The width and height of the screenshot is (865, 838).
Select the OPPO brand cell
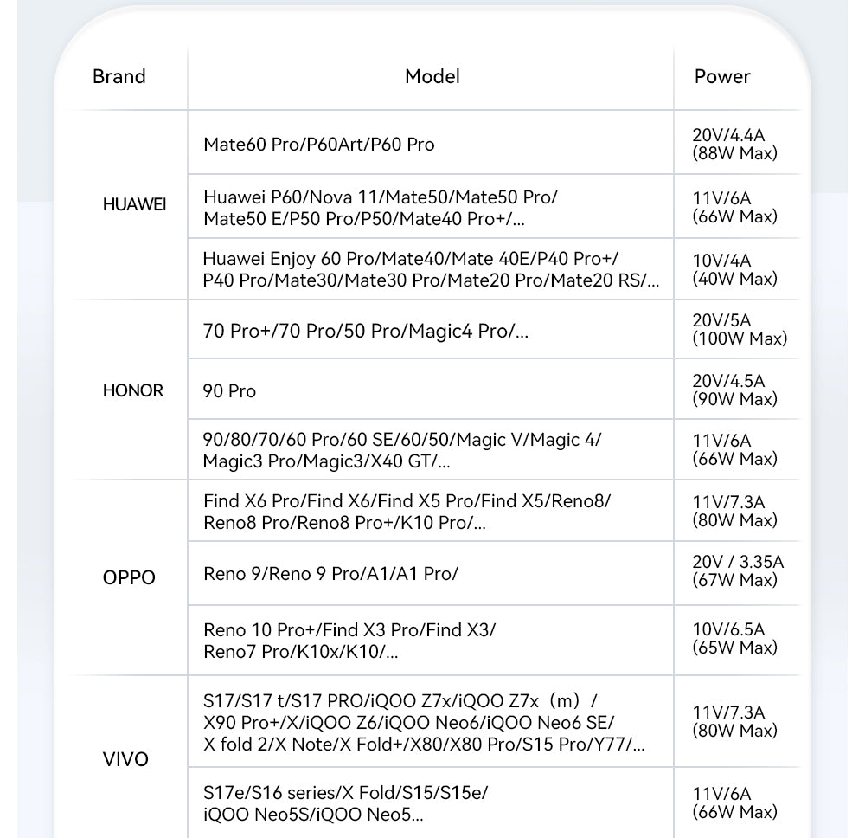(129, 577)
